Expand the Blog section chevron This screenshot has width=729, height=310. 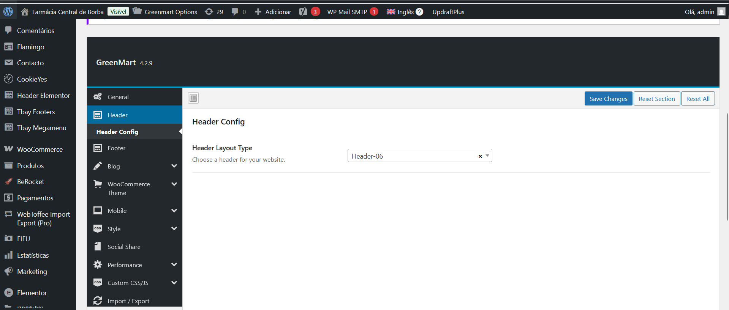(174, 166)
